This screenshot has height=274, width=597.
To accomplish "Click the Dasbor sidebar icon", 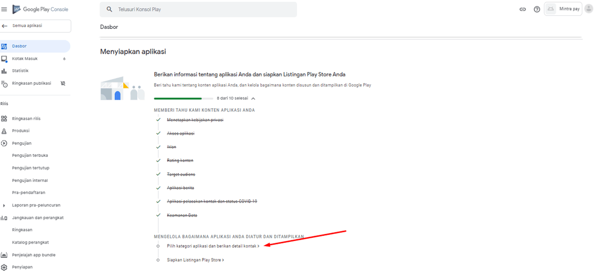I will tap(4, 46).
